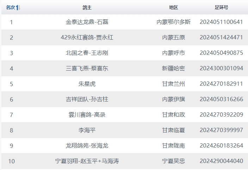
Task: Select owner 金泰达龙鼎-石磊 in row 1
Action: (x=87, y=22)
